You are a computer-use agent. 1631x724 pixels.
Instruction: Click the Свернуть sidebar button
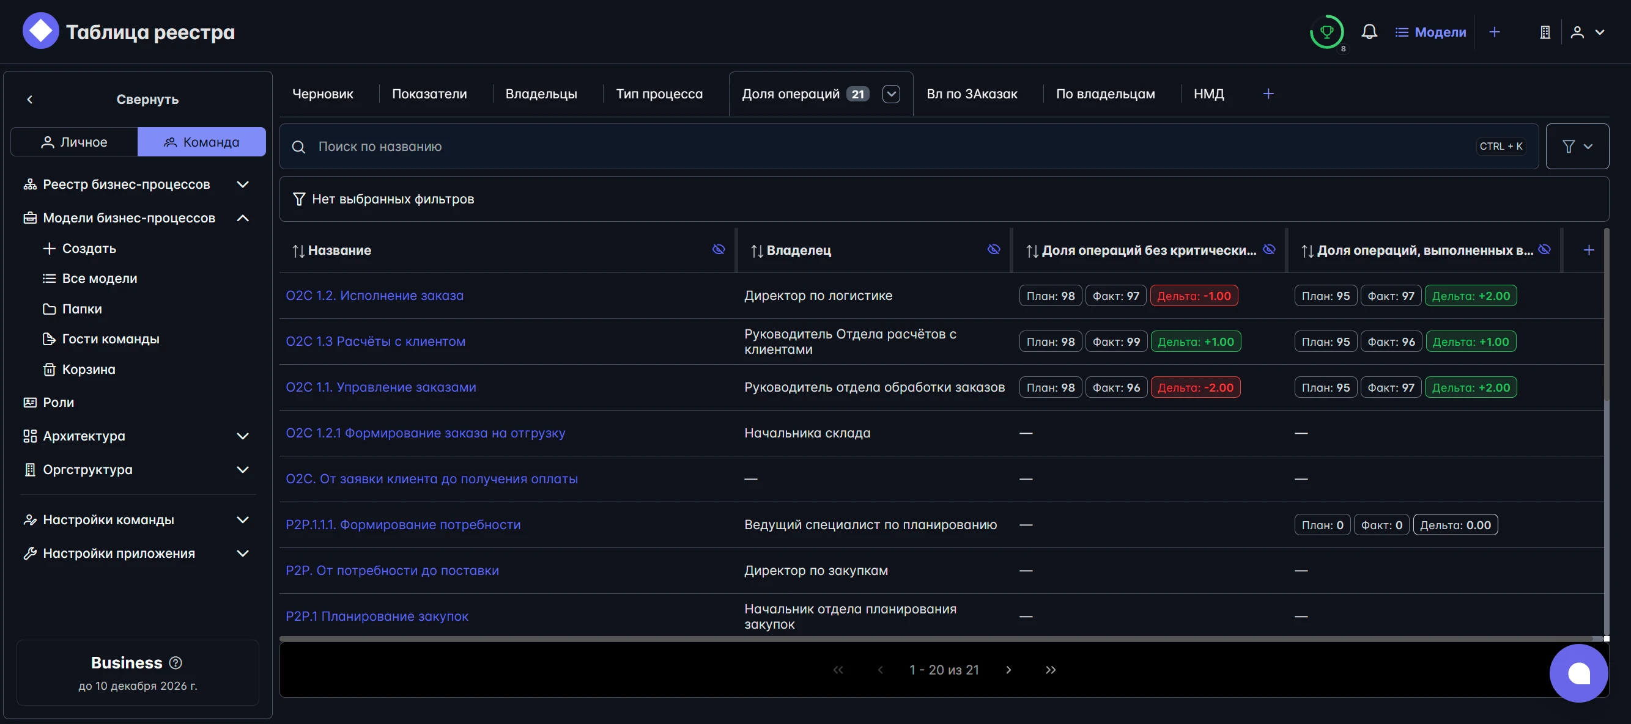coord(147,99)
